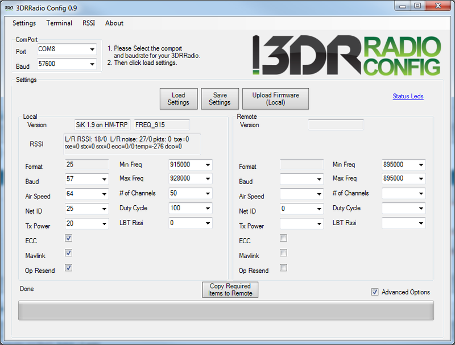Toggle the Local Mavlink checkbox
Screen dimensions: 455x345
coord(68,253)
